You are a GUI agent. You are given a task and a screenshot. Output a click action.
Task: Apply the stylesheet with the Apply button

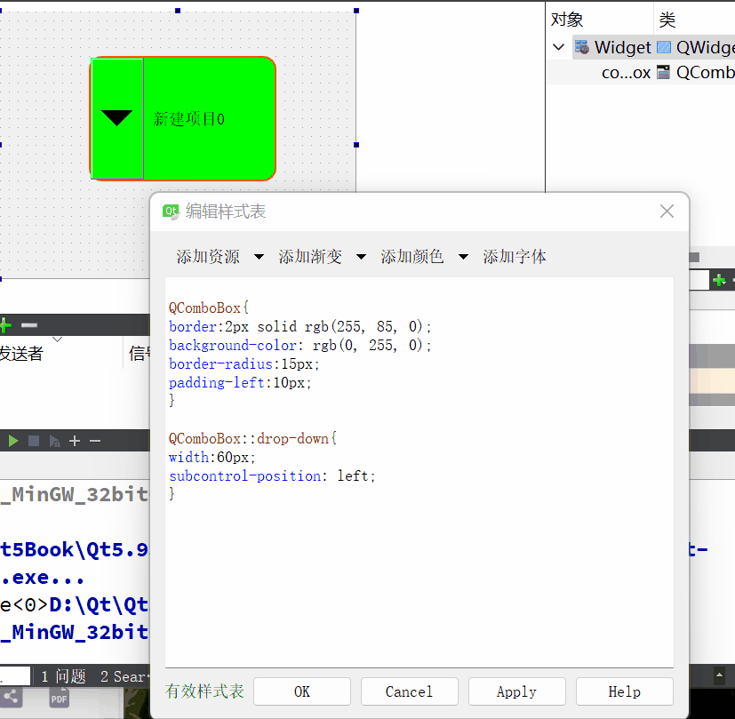516,691
